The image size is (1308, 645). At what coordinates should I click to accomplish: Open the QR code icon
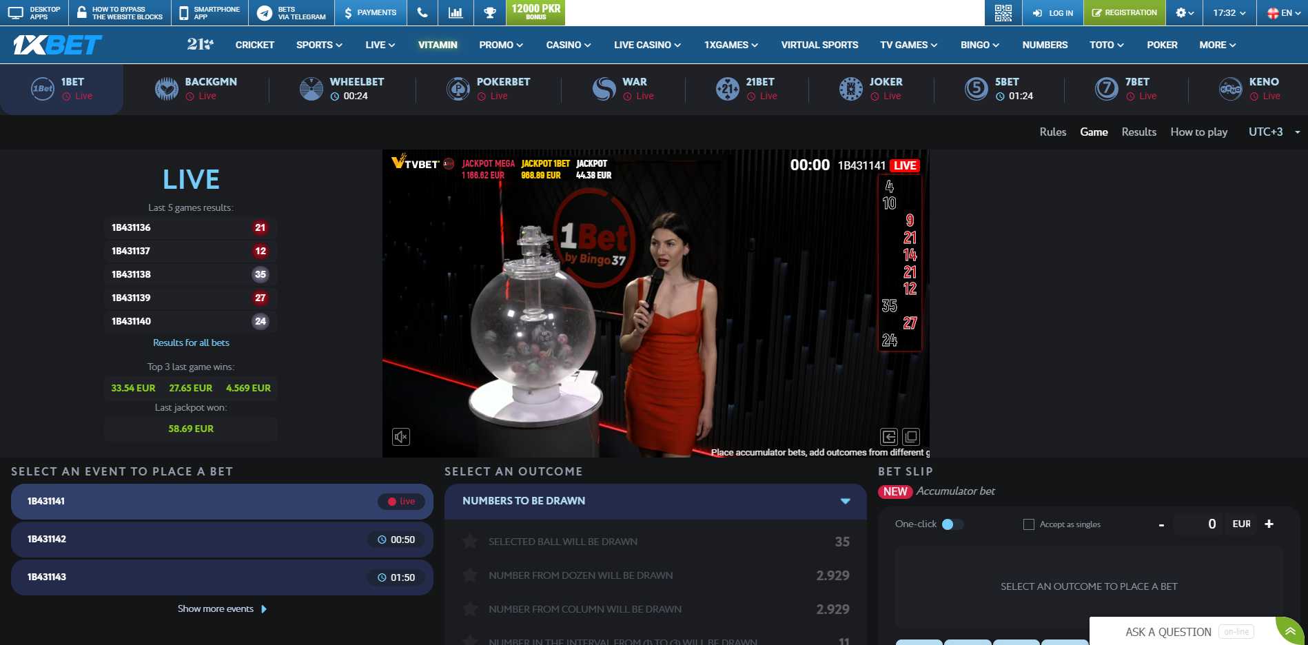tap(1003, 12)
